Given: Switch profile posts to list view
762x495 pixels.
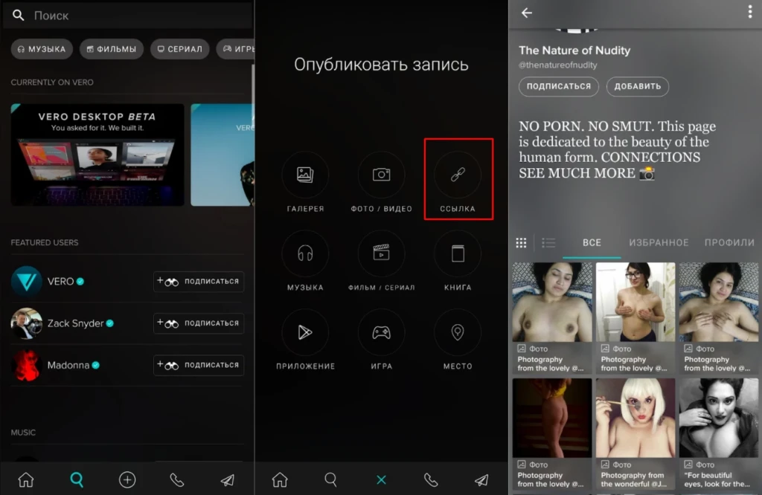Looking at the screenshot, I should pos(548,242).
